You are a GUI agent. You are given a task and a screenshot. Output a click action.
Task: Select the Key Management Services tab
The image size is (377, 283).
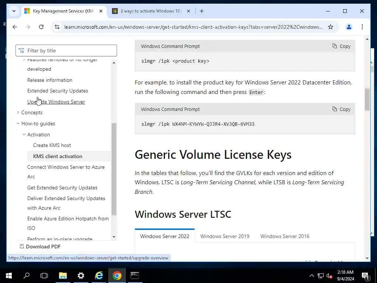click(64, 11)
